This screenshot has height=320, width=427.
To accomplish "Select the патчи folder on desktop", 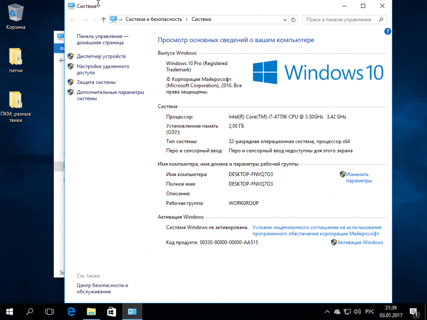I will (x=15, y=60).
